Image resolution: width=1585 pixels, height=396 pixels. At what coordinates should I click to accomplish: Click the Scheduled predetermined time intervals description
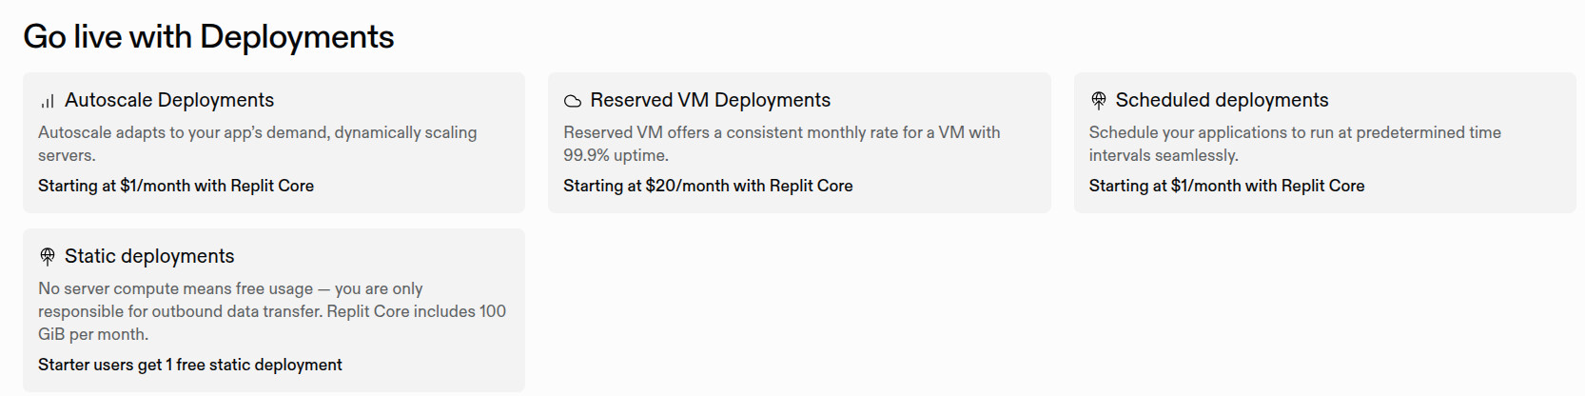pos(1294,143)
